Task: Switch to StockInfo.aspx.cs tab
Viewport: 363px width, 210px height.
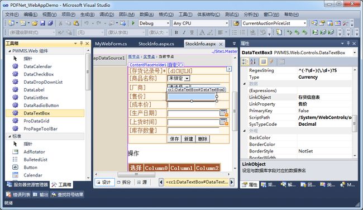Action: [156, 44]
